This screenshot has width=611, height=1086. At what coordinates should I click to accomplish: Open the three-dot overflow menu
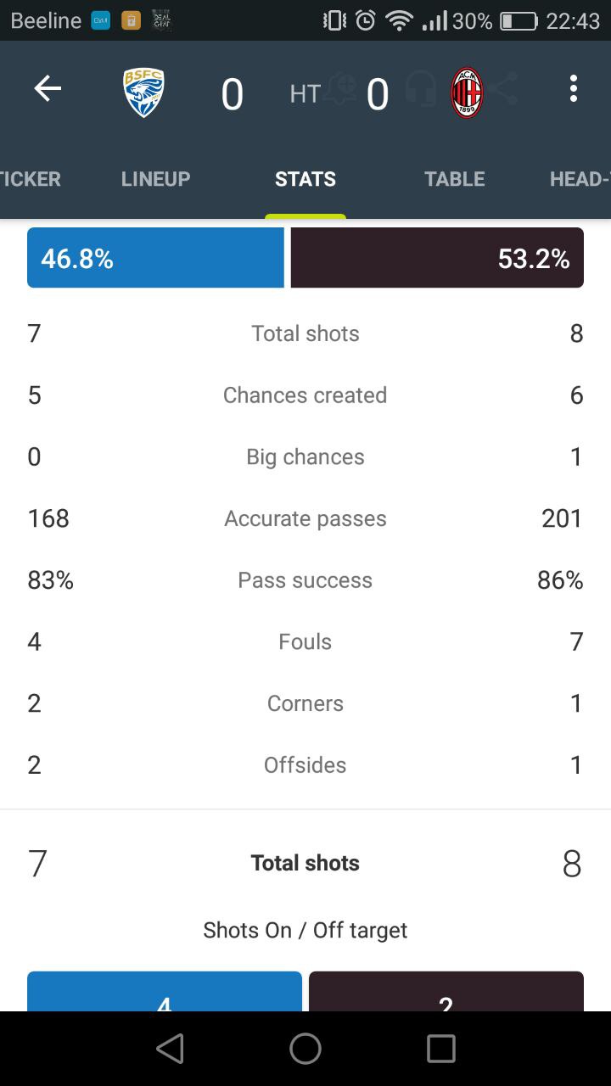point(574,89)
